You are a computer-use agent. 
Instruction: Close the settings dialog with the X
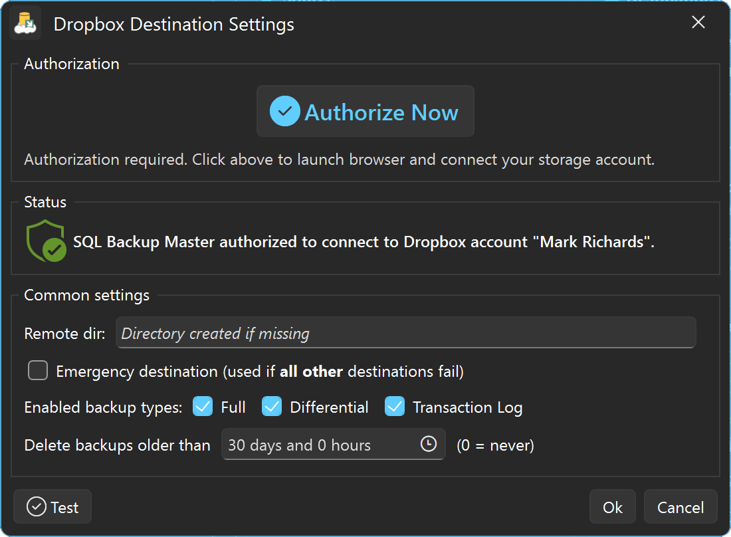pyautogui.click(x=698, y=22)
